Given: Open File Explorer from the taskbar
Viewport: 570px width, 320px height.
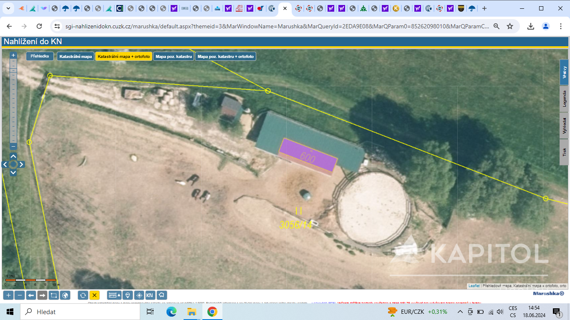Looking at the screenshot, I should click(x=192, y=312).
